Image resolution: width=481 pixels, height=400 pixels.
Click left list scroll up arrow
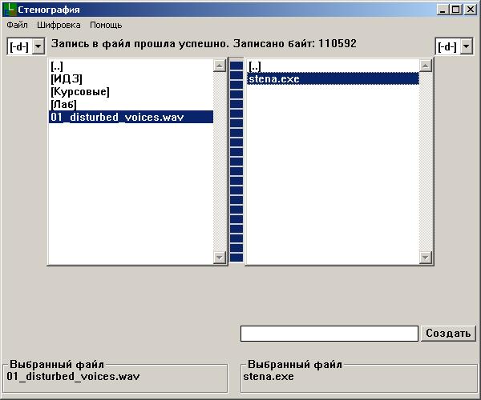220,66
